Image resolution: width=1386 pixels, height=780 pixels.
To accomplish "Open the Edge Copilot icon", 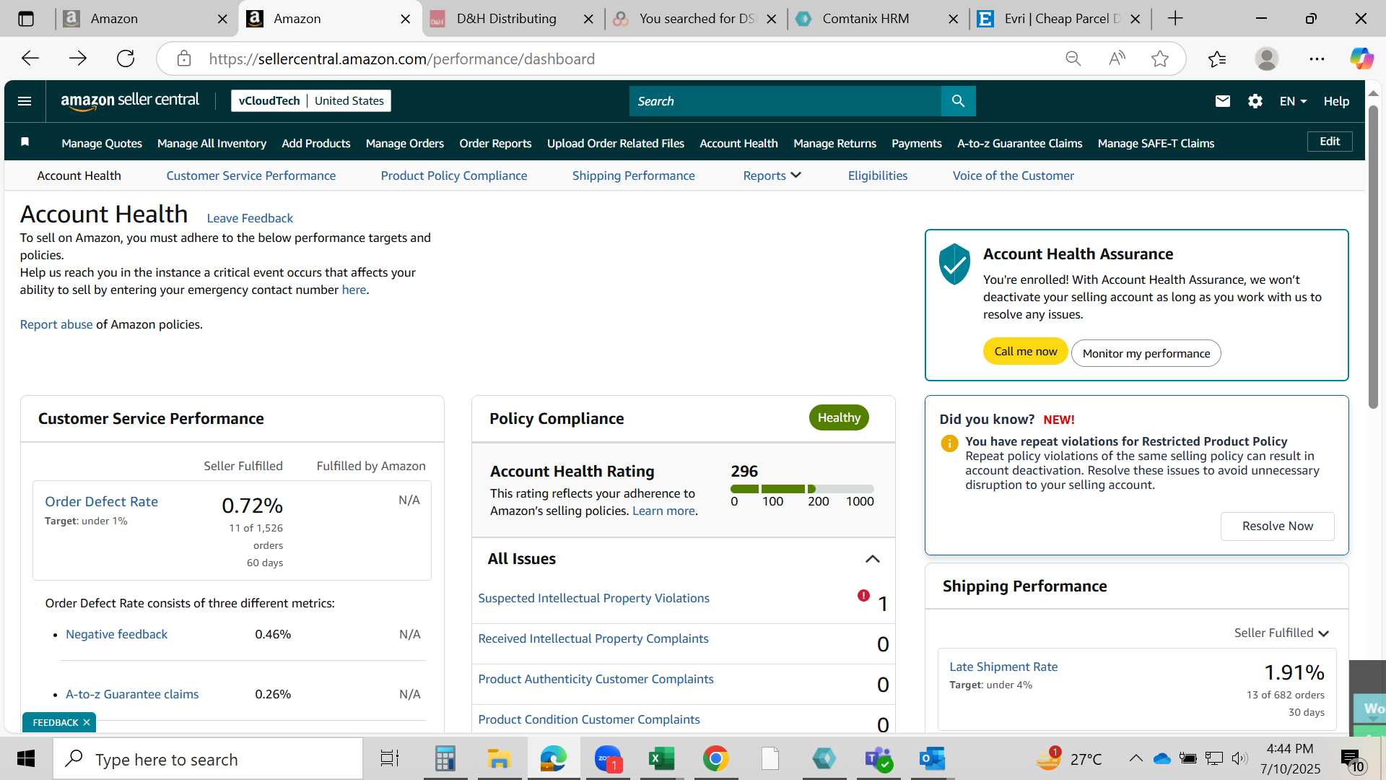I will [x=1361, y=58].
